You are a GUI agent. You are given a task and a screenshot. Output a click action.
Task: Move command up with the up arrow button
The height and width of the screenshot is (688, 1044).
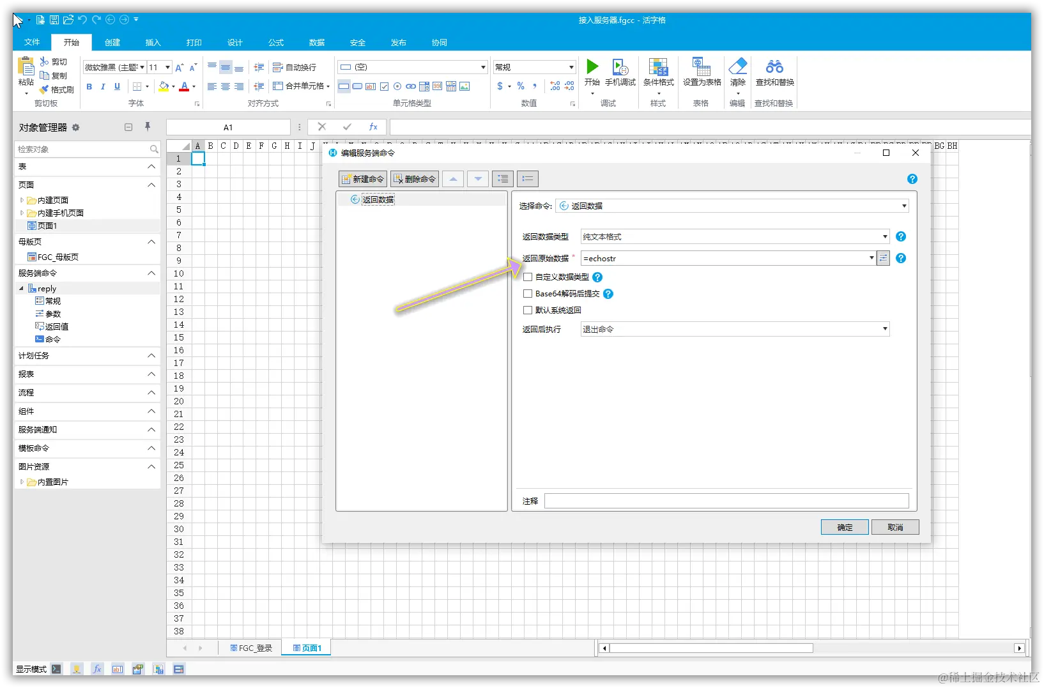(x=453, y=179)
